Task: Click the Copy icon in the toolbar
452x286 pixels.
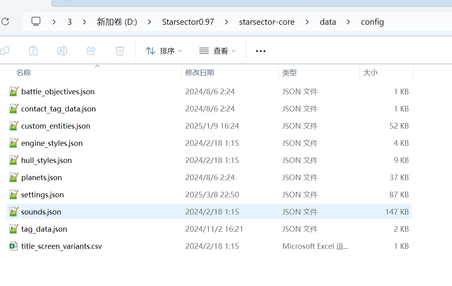Action: [x=5, y=51]
